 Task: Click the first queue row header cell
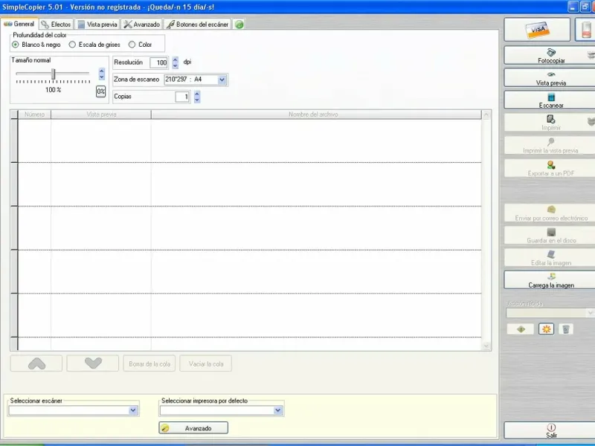click(x=14, y=140)
